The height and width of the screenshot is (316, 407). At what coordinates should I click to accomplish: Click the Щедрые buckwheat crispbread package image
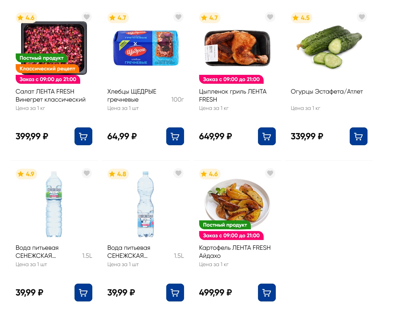click(x=145, y=48)
